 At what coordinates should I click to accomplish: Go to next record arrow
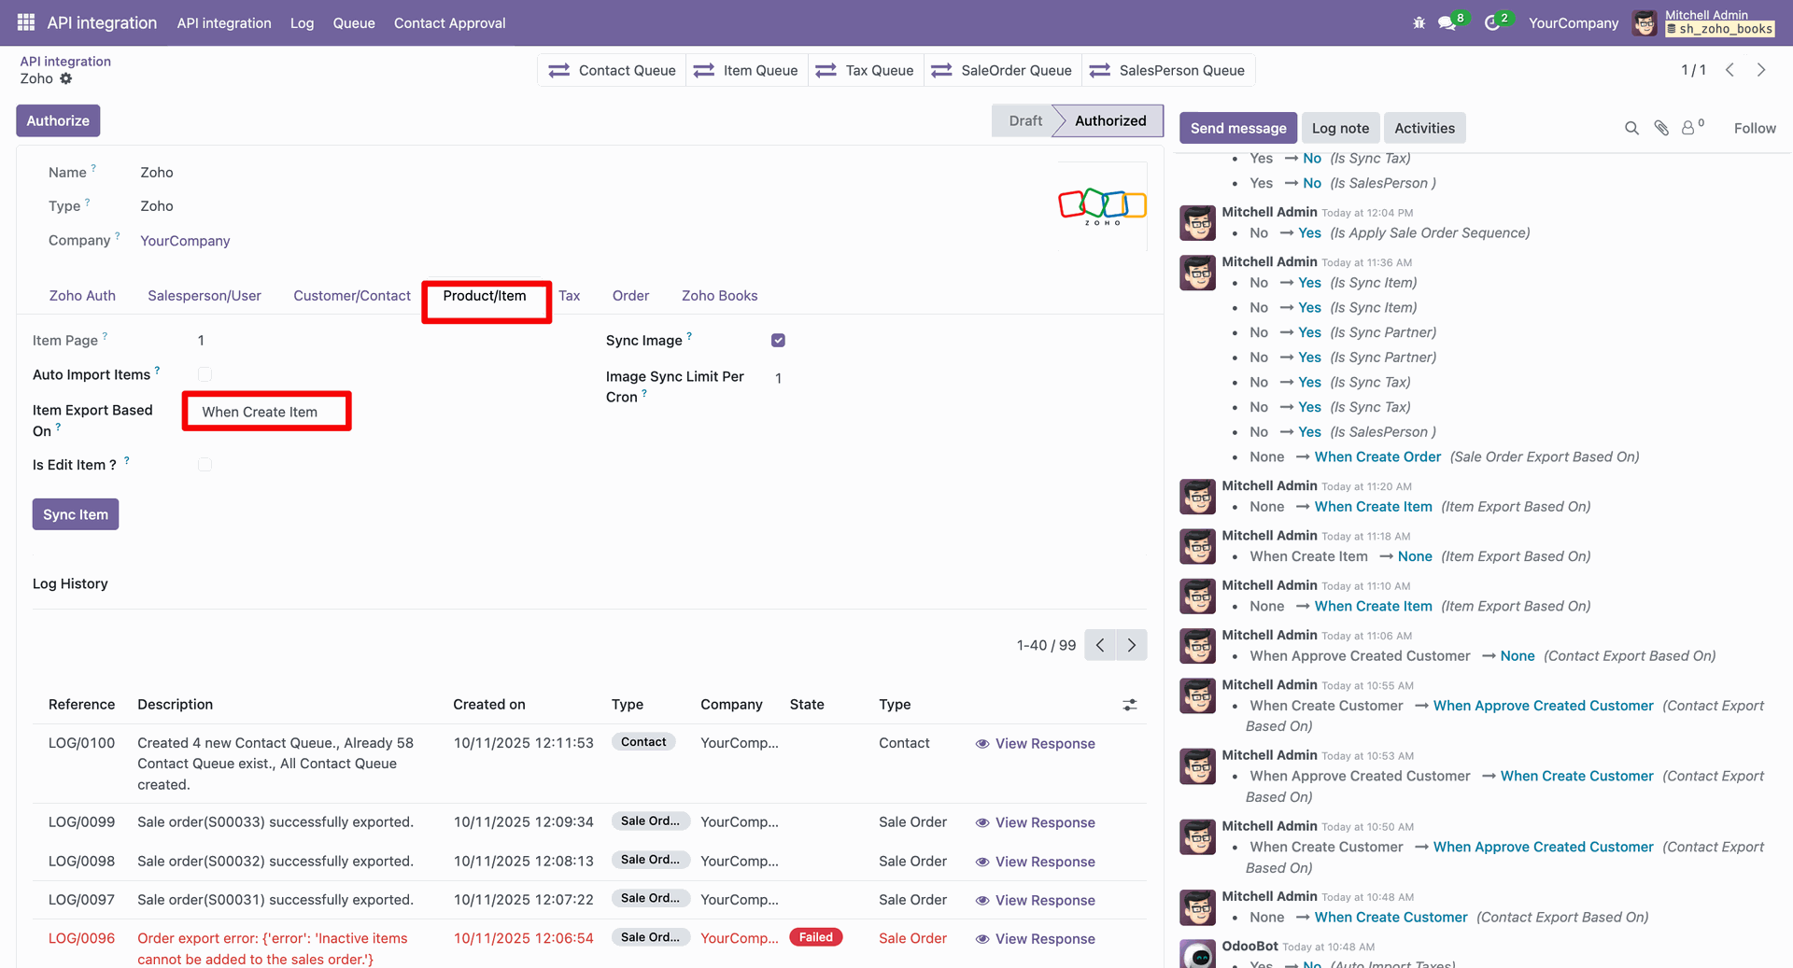pos(1761,70)
